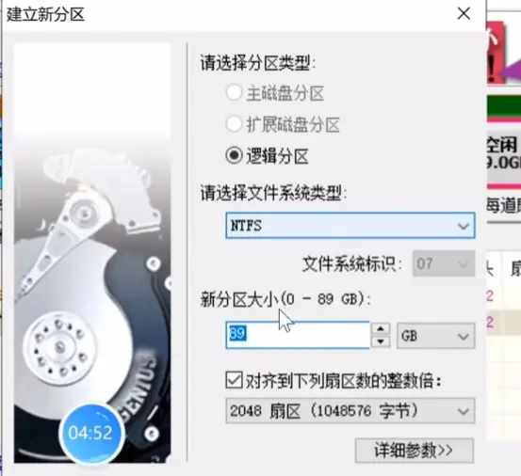Open the GB size unit dropdown
Screen dimensions: 521x476
click(435, 336)
